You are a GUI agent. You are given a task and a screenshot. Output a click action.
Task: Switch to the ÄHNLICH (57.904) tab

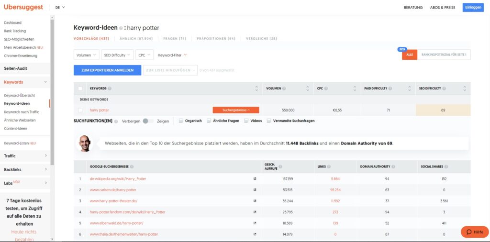tap(136, 39)
